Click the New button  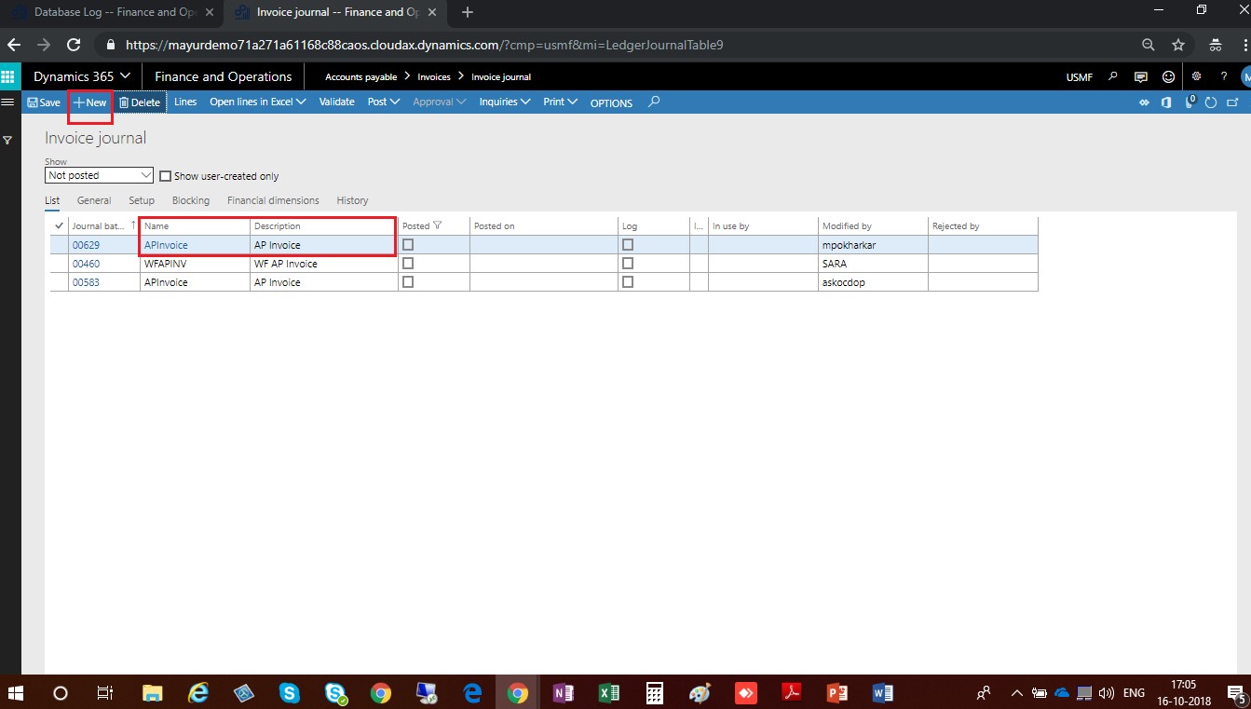tap(90, 102)
